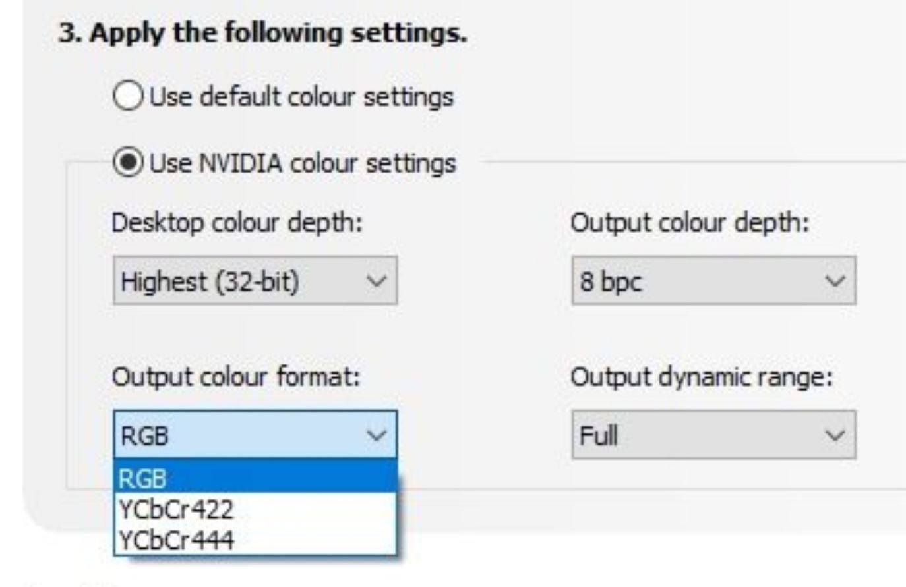Collapse the Output colour format combo box
906x587 pixels.
(255, 435)
